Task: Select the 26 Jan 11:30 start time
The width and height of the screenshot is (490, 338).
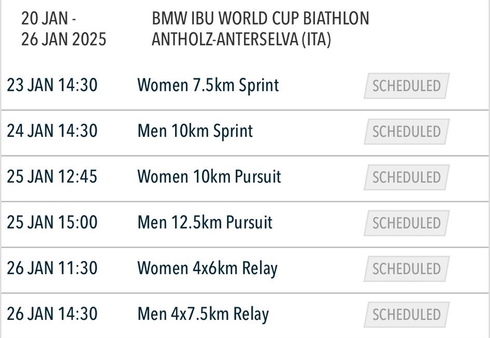Action: click(x=52, y=268)
